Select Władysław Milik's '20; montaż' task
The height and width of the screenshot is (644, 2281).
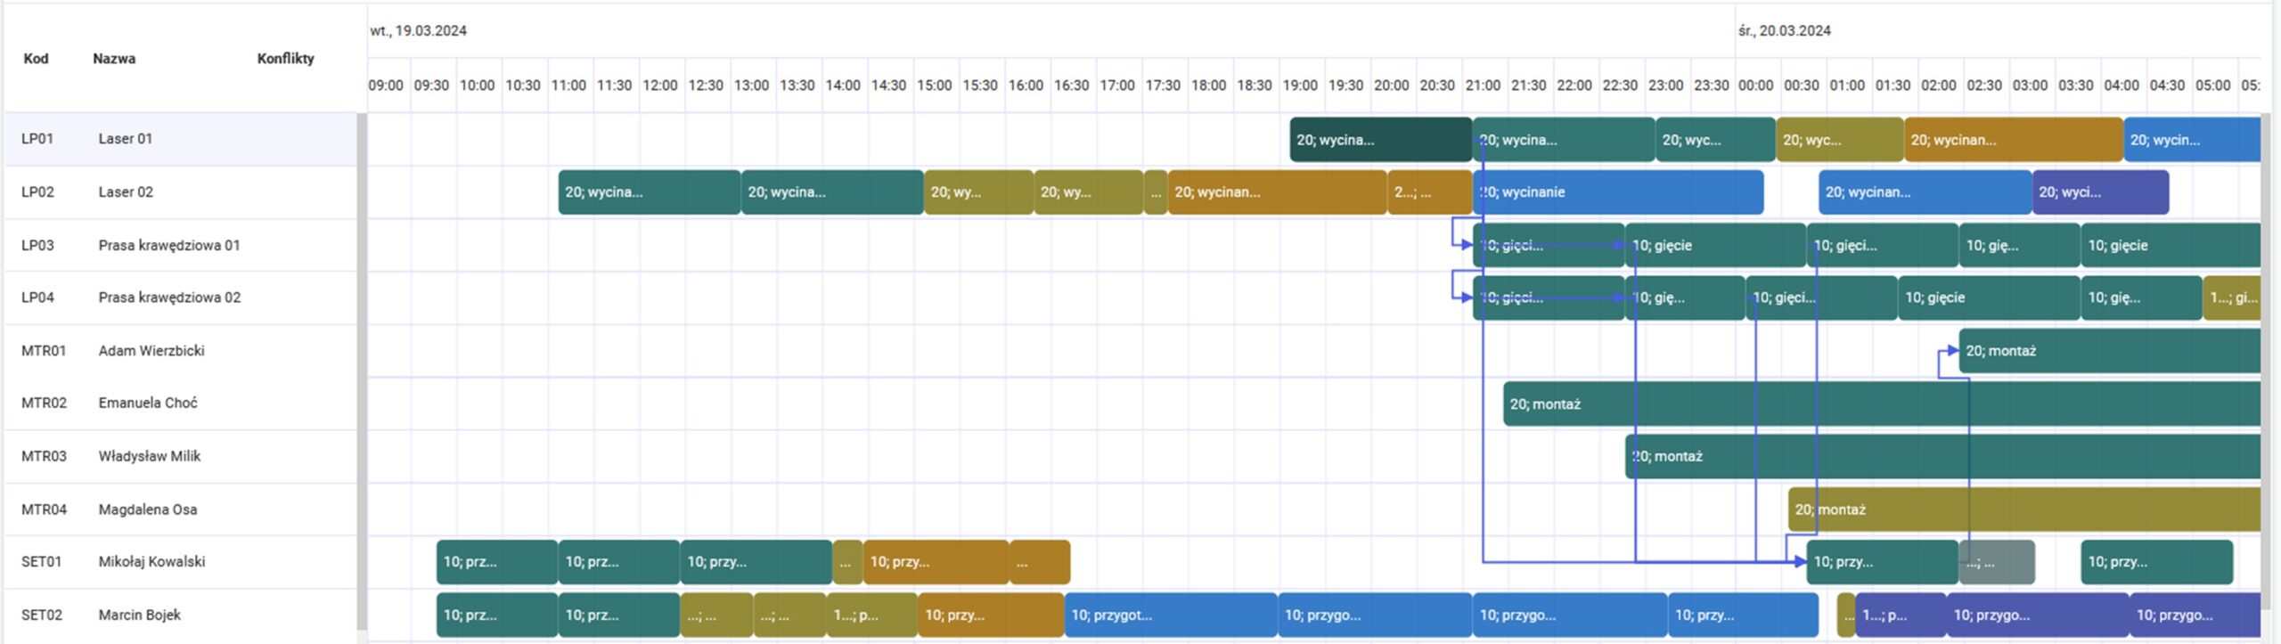(1942, 456)
